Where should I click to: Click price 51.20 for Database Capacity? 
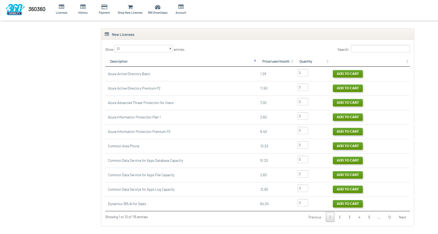point(264,161)
